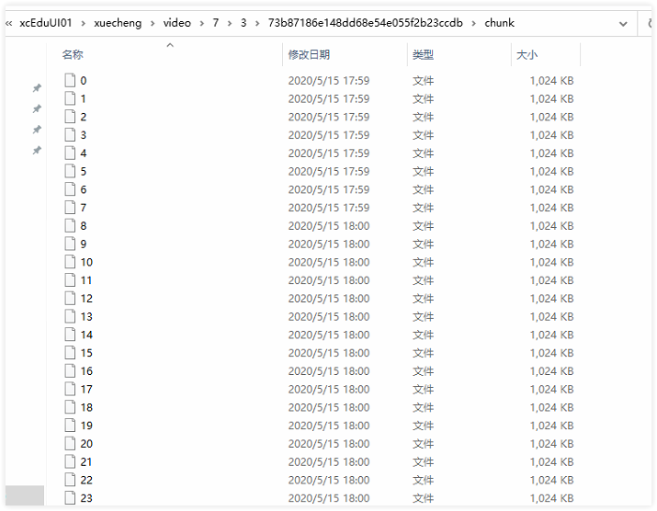This screenshot has width=657, height=511.
Task: Expand chevron after breadcrumb 7
Action: [x=230, y=24]
